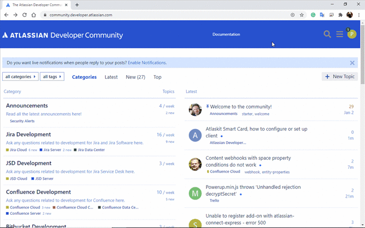Open the green Grammarly extension icon
This screenshot has height=228, width=365.
coord(313,15)
